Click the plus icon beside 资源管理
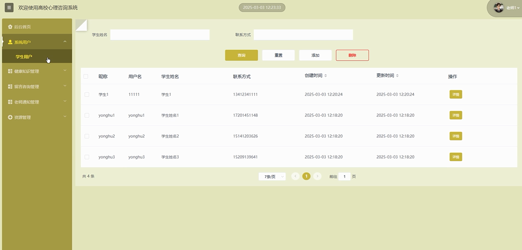522x250 pixels. 10,117
